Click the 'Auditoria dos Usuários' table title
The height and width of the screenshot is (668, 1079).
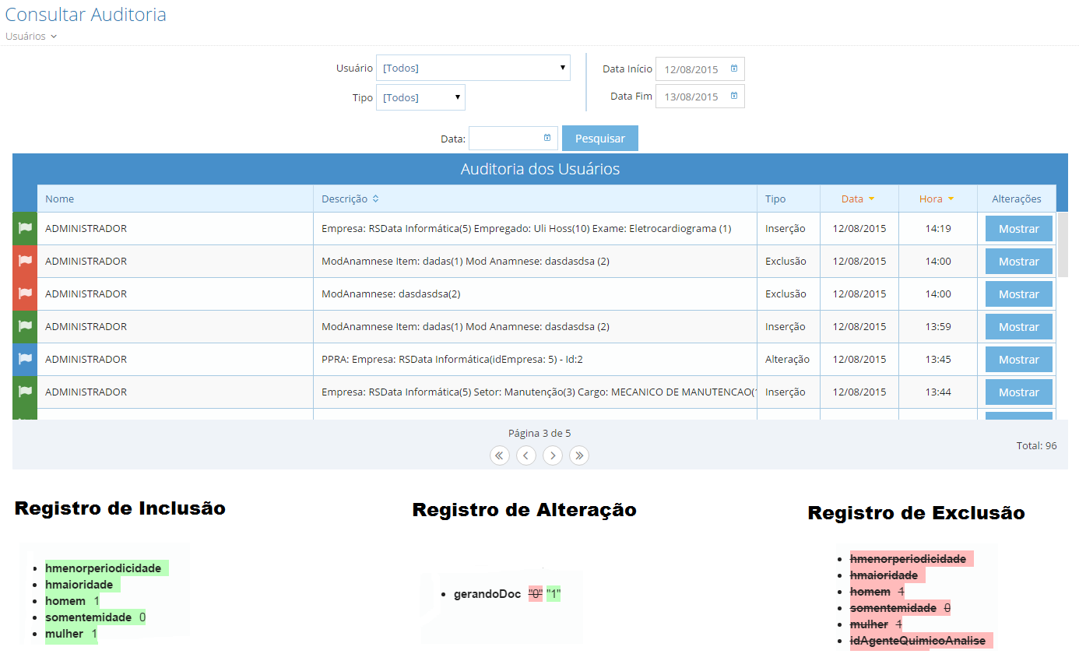(x=540, y=169)
